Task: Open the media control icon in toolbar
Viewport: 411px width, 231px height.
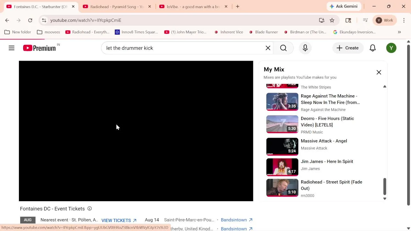Action: [365, 20]
